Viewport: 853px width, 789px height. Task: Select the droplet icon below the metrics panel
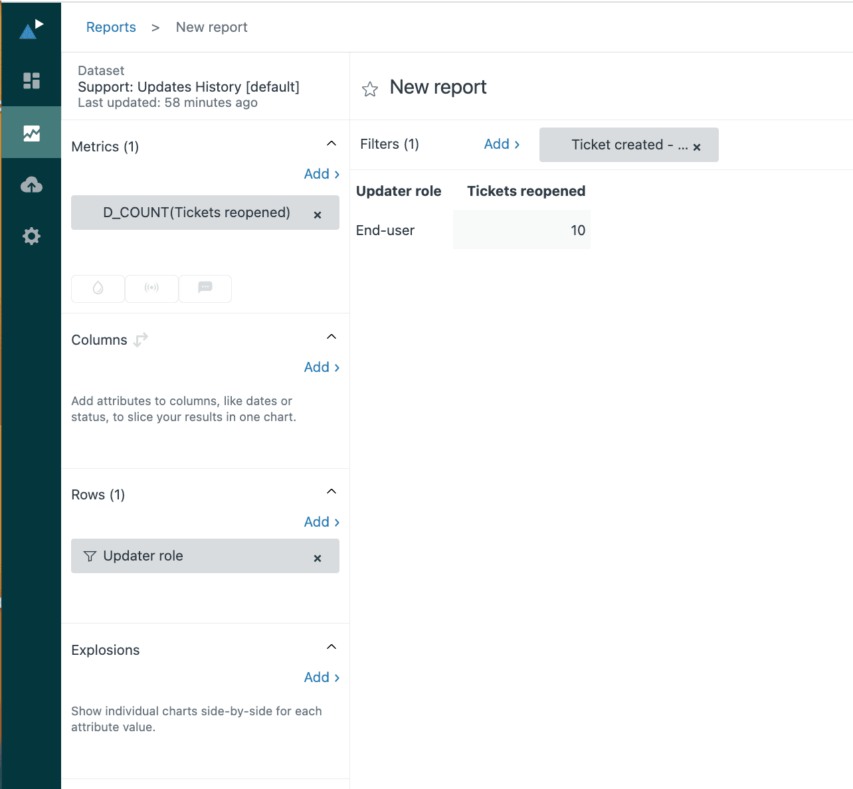97,288
